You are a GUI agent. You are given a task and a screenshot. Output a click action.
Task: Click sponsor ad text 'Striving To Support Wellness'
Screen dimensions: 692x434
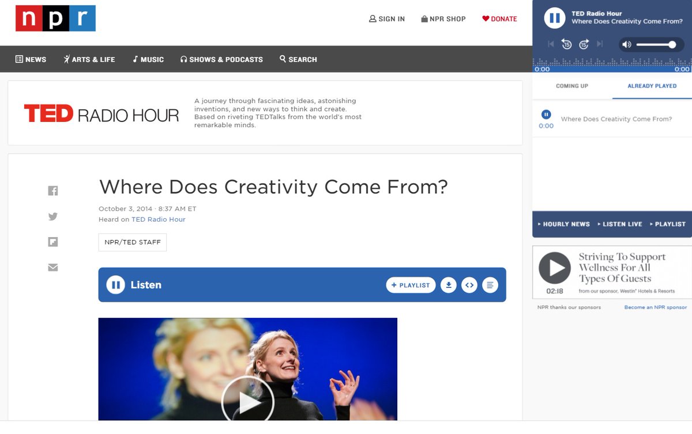pyautogui.click(x=622, y=268)
